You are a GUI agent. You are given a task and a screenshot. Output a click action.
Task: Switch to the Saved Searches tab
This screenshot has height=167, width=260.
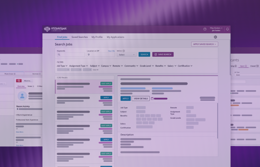[79, 37]
